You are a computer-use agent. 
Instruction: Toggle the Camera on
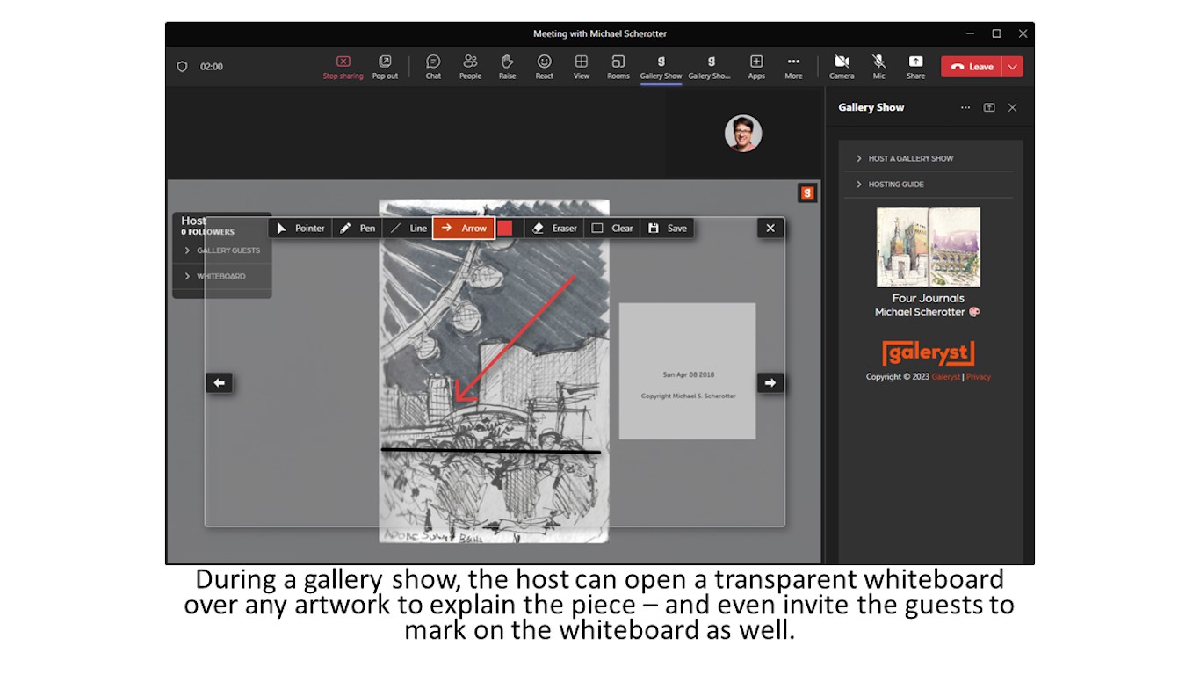(842, 67)
